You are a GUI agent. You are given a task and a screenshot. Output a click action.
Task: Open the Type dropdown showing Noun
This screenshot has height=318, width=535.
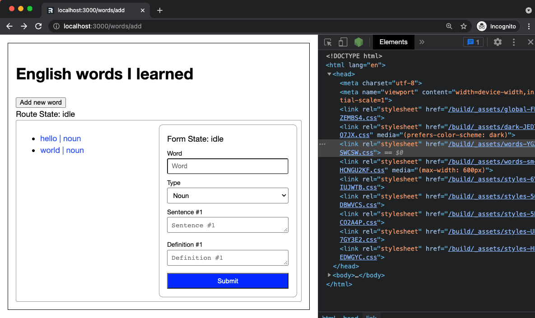(228, 195)
